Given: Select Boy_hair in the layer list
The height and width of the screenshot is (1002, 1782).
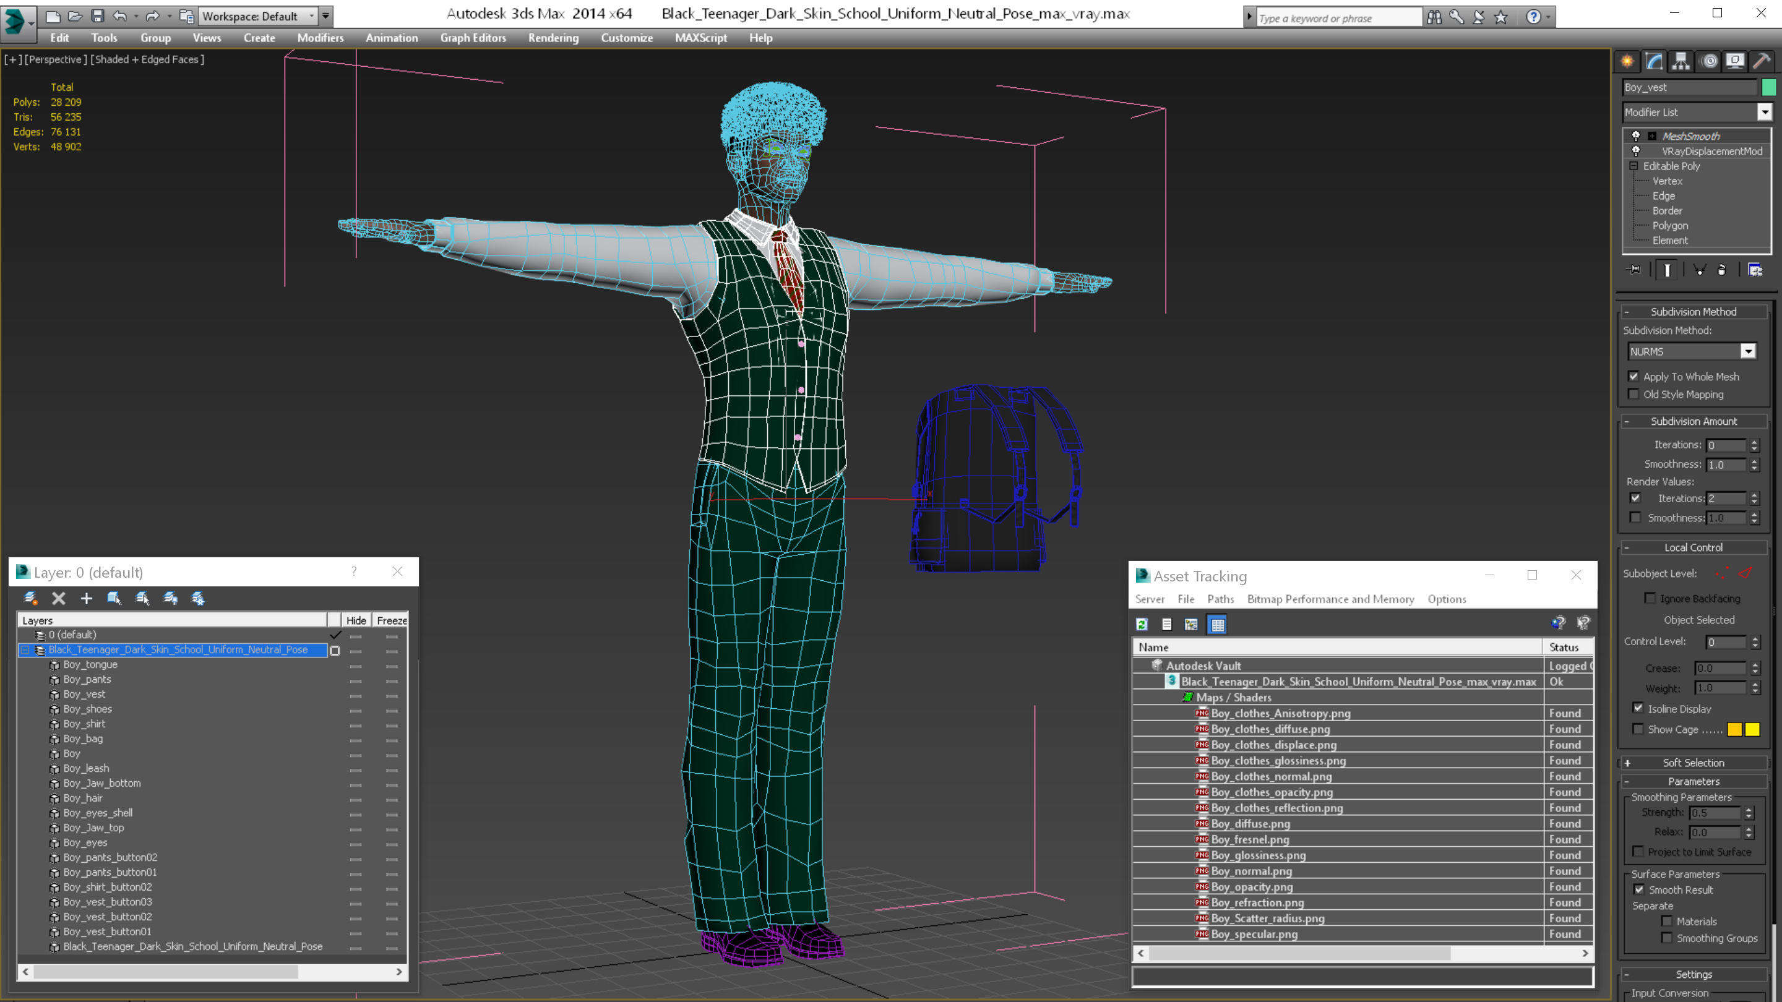Looking at the screenshot, I should 83,798.
